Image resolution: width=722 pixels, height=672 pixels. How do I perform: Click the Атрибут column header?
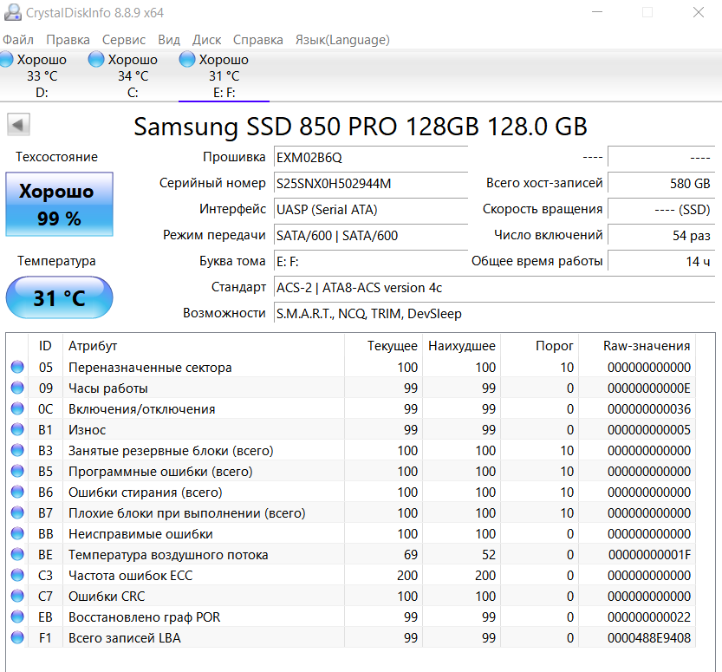pyautogui.click(x=93, y=346)
